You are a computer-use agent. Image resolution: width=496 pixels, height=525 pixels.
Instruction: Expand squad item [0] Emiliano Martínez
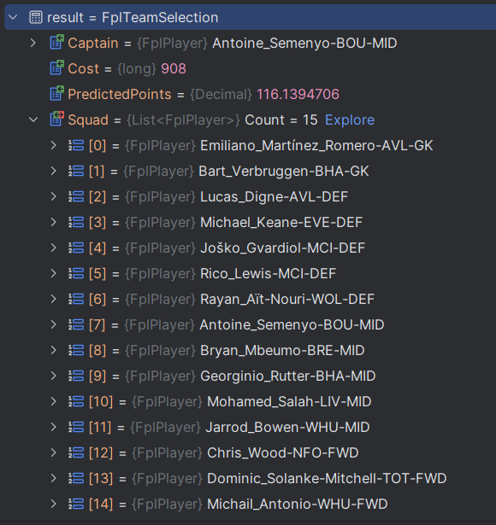click(53, 145)
